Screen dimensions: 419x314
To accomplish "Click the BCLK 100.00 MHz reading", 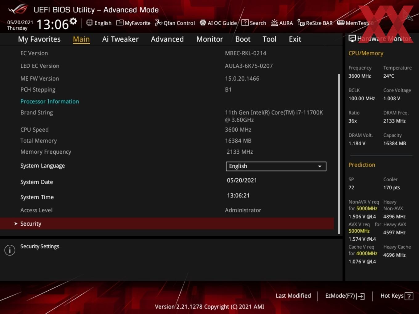I will coord(362,99).
